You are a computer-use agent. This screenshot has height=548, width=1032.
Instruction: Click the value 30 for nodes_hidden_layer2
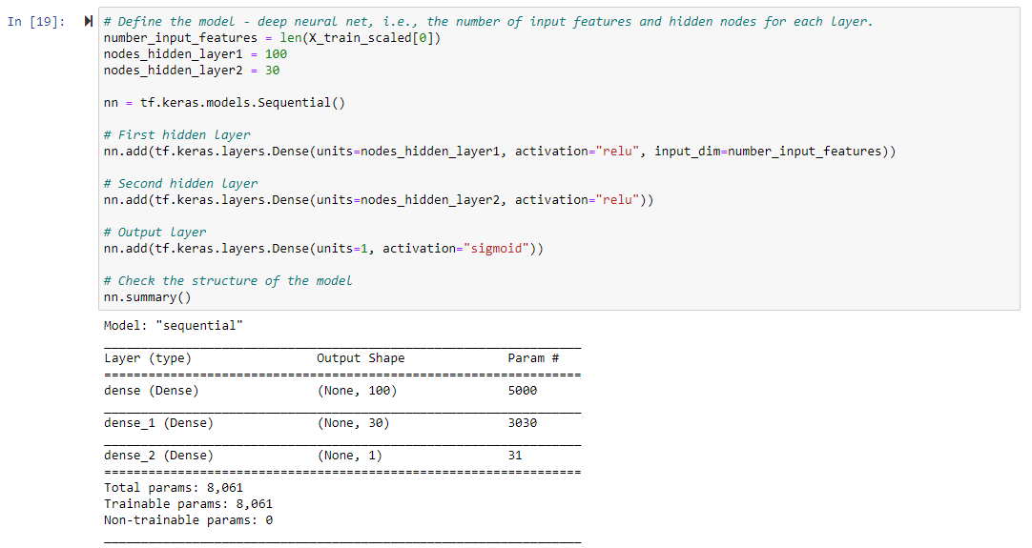coord(273,71)
